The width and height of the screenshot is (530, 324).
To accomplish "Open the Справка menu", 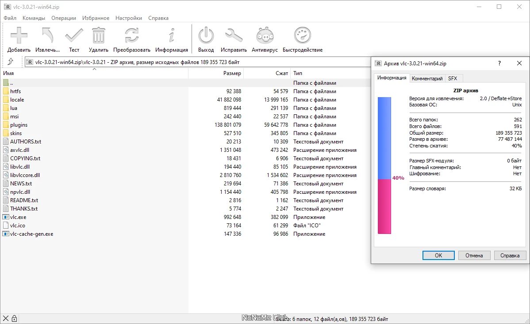I will [158, 18].
